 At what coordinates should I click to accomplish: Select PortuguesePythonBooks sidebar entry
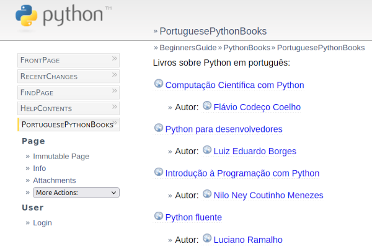click(x=68, y=124)
